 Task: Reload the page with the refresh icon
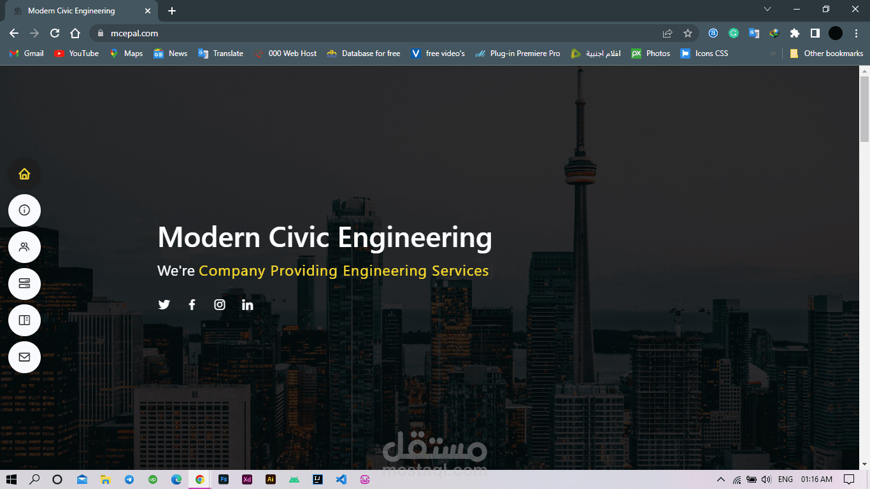tap(55, 33)
